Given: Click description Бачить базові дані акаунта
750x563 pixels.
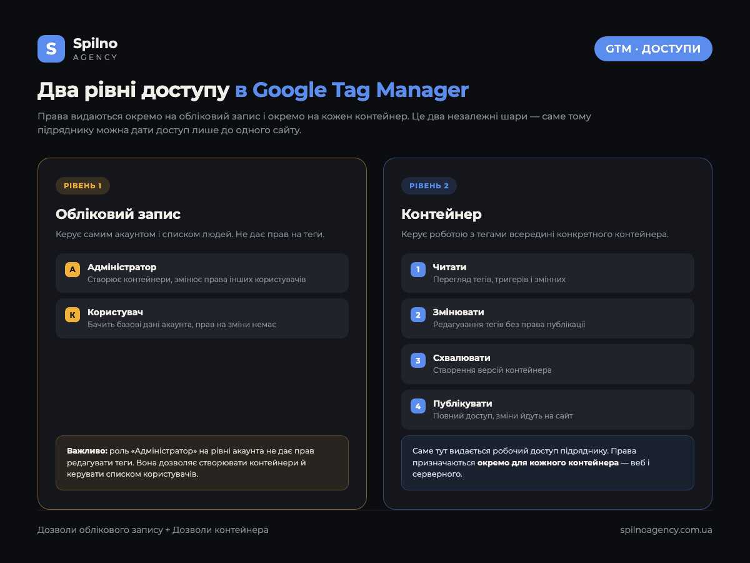Looking at the screenshot, I should tap(182, 325).
